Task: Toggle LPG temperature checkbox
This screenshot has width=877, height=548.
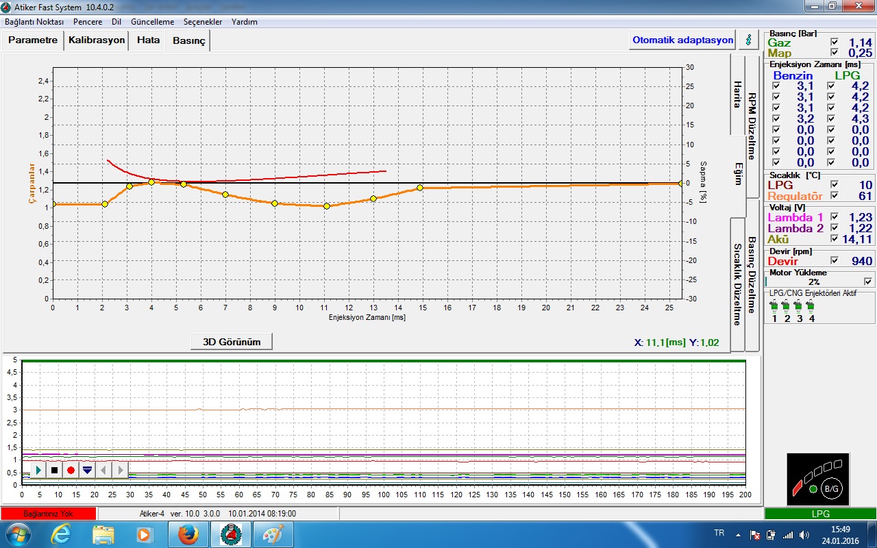Action: pyautogui.click(x=834, y=184)
